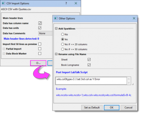Click the Example: label
This screenshot has height=114, width=141.
[61, 89]
